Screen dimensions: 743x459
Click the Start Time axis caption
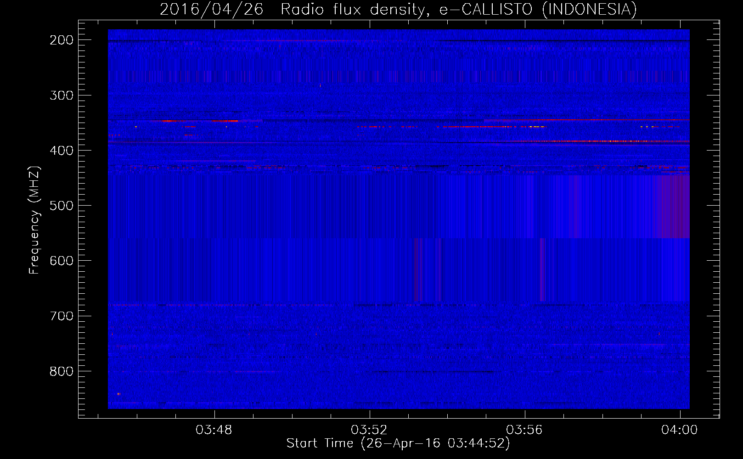click(398, 443)
